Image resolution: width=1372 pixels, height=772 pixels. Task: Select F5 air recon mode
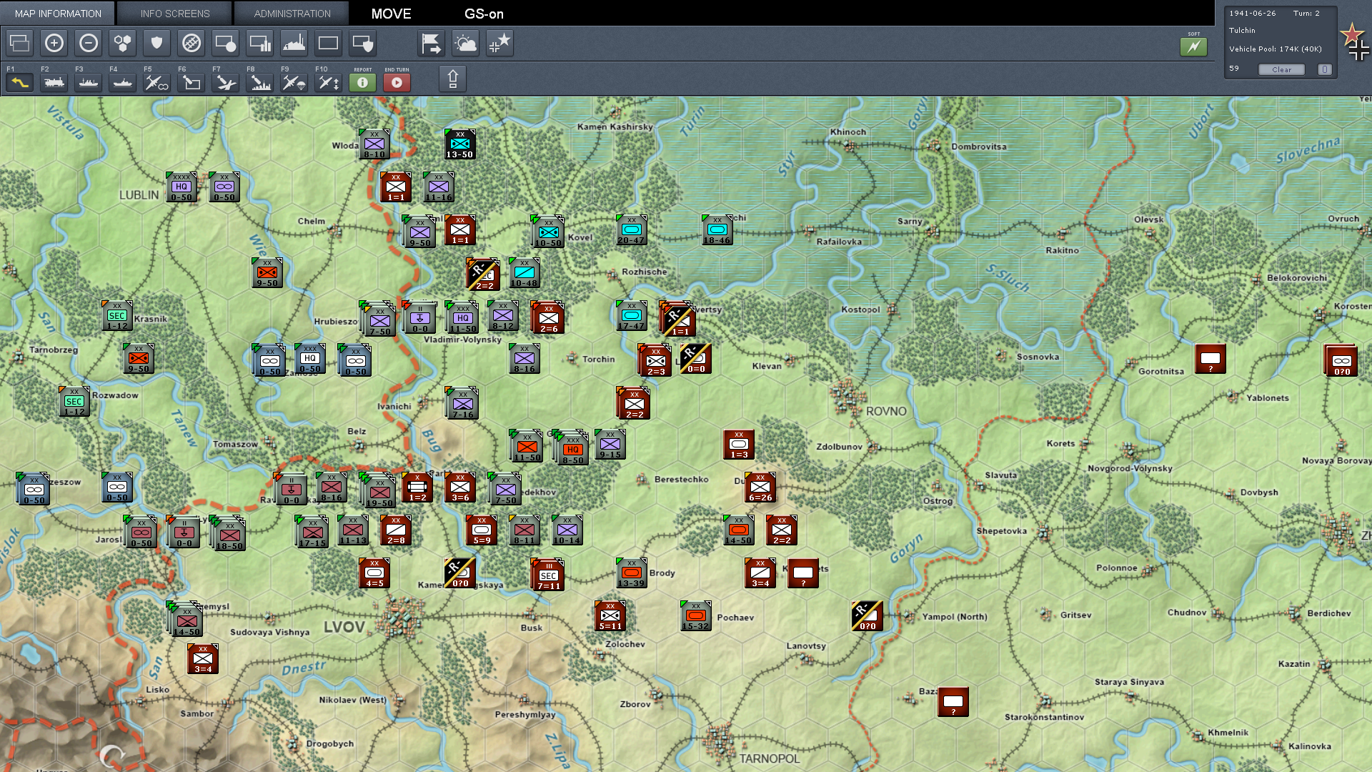point(157,82)
